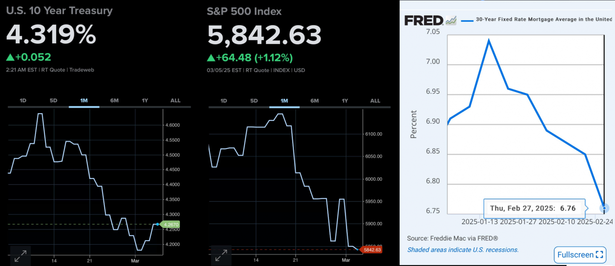Select ALL range on Treasury chart
Image resolution: width=615 pixels, height=266 pixels.
pyautogui.click(x=175, y=100)
